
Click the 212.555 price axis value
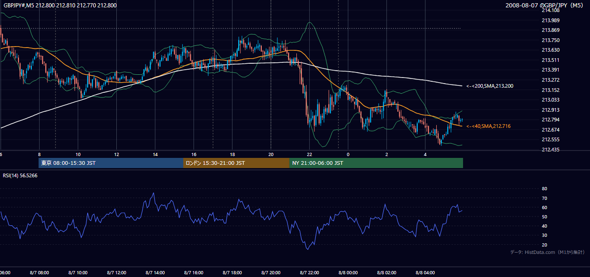coord(550,139)
